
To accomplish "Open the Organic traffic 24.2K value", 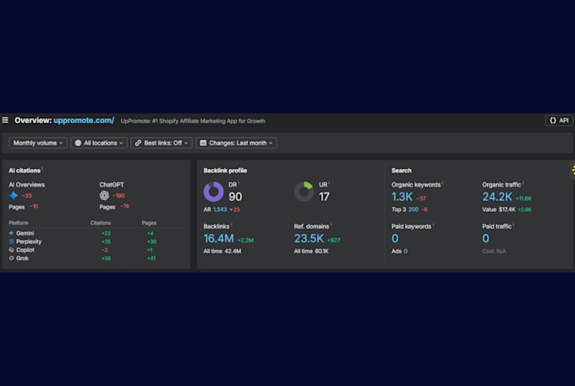I will (x=497, y=197).
